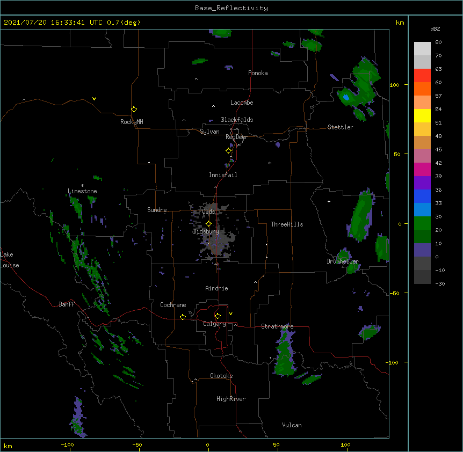This screenshot has width=463, height=452.
Task: Click the Innisfail city label
Action: (x=223, y=175)
